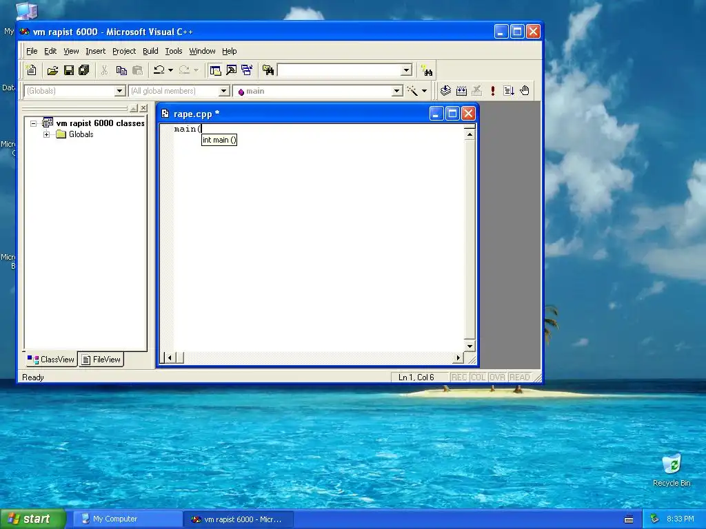Click the Open file folder icon
The height and width of the screenshot is (529, 706).
[x=52, y=70]
